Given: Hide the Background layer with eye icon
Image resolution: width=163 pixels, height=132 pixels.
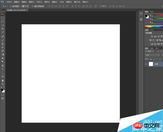Looking at the screenshot, I should (146, 64).
